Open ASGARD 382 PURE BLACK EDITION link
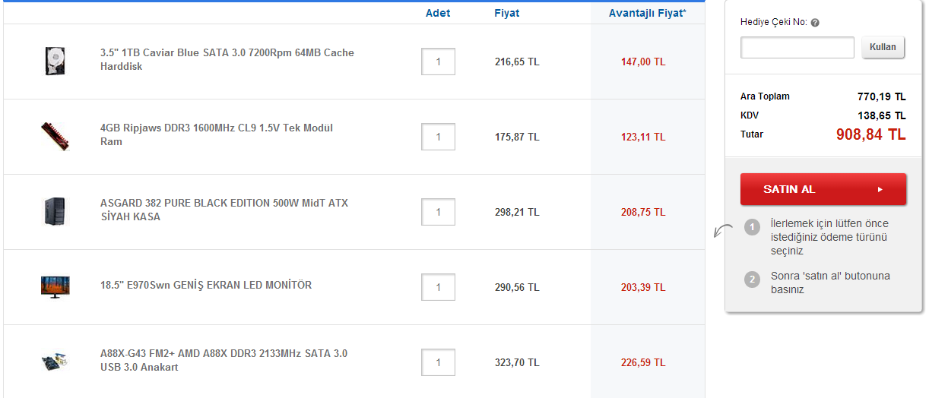The height and width of the screenshot is (398, 929). (x=224, y=210)
